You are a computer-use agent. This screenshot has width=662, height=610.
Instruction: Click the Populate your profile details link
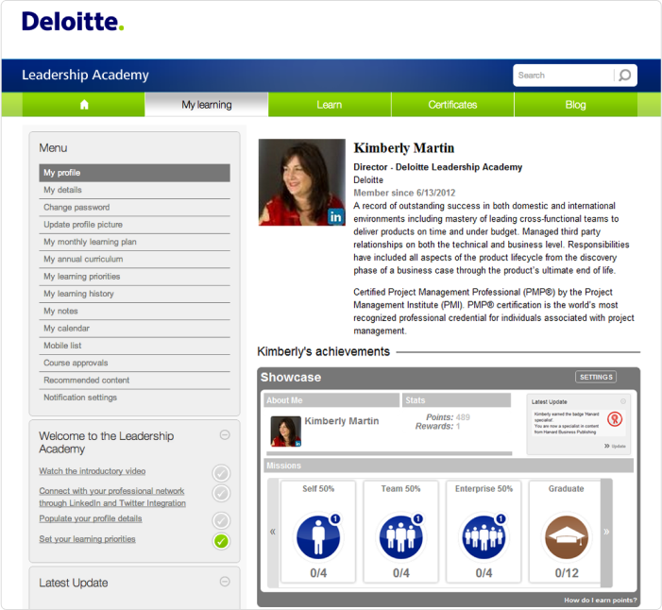[91, 518]
